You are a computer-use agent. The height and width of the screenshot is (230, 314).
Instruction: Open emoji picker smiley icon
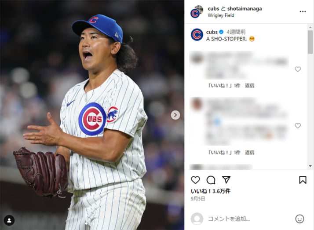(299, 219)
